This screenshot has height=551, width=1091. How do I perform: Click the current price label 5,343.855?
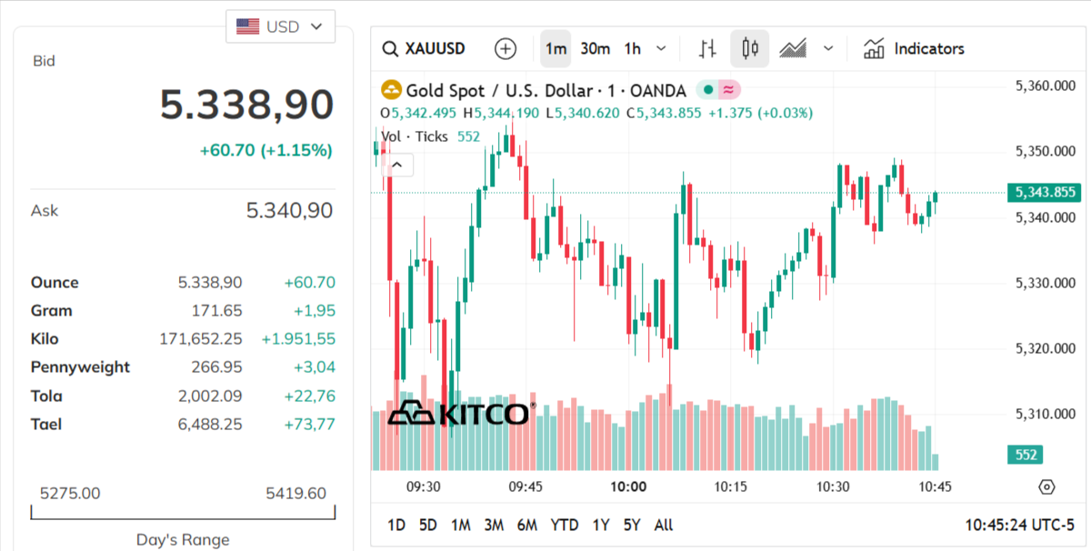point(1046,193)
